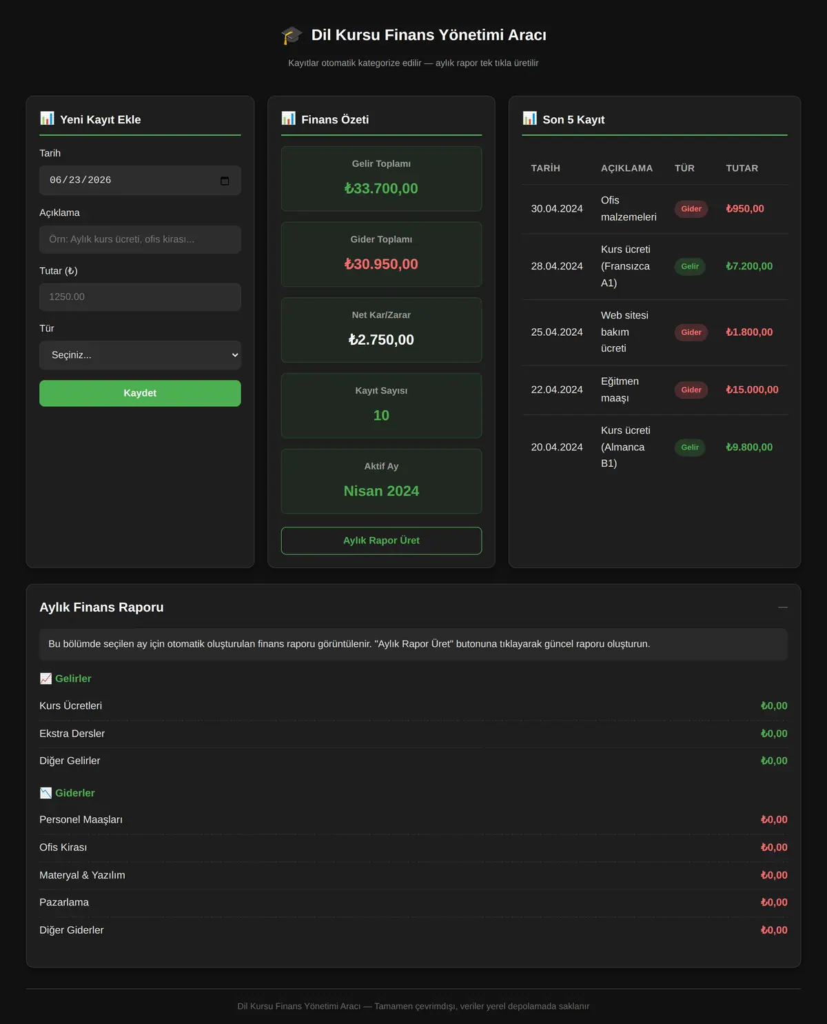Click into the Tutar amount field
Image resolution: width=827 pixels, height=1024 pixels.
pyautogui.click(x=140, y=297)
